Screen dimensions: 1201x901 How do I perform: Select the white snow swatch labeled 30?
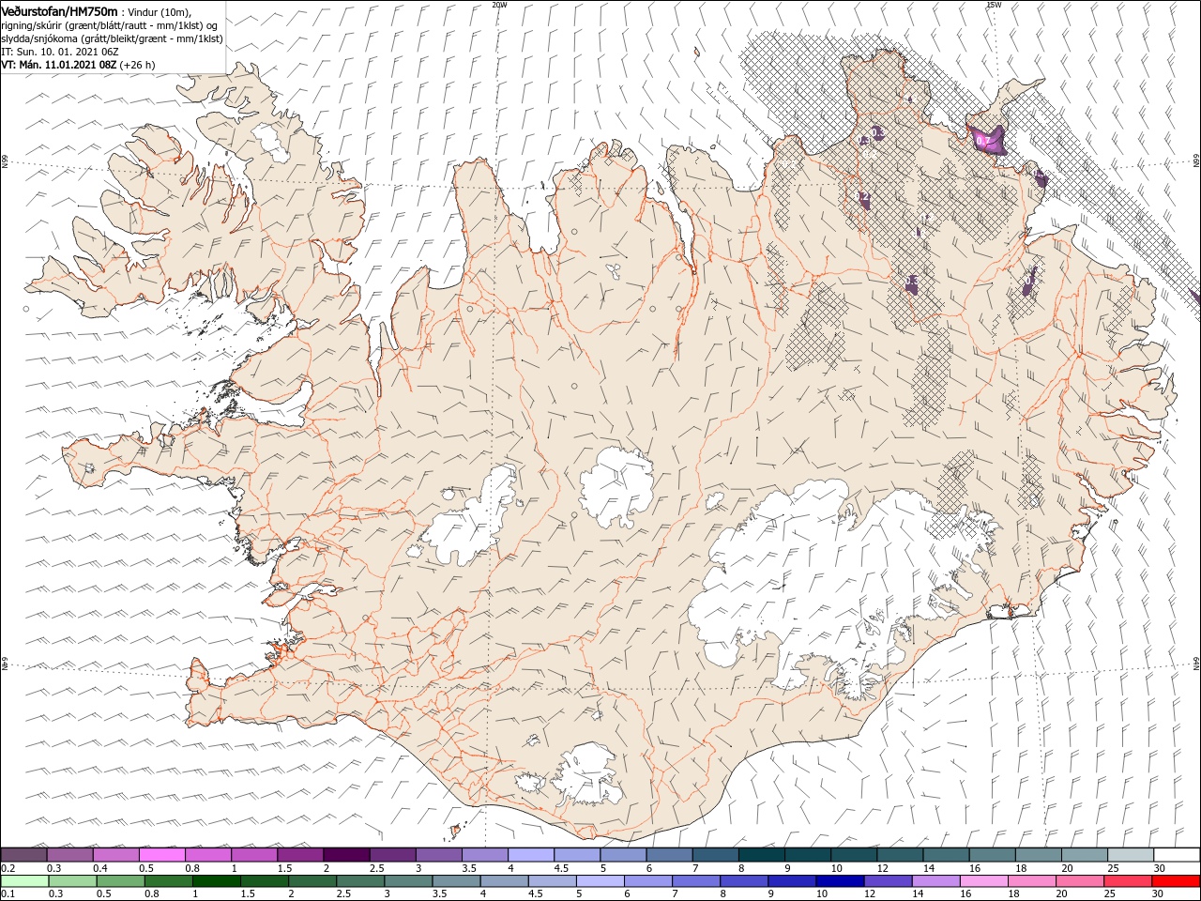tap(1177, 855)
